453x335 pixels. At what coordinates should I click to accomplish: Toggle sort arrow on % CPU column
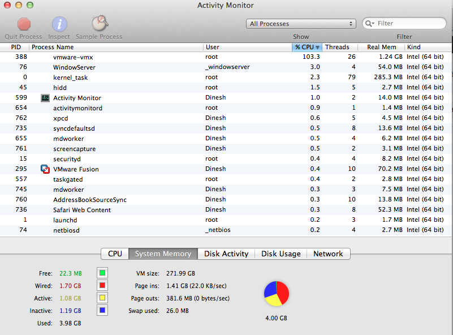coord(317,48)
